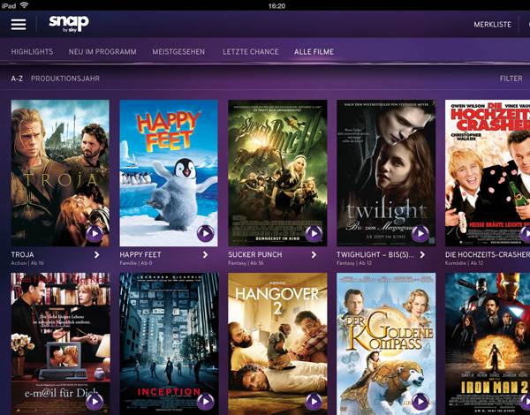Tap the 16:20 clock in status bar
530x415 pixels.
pyautogui.click(x=276, y=6)
